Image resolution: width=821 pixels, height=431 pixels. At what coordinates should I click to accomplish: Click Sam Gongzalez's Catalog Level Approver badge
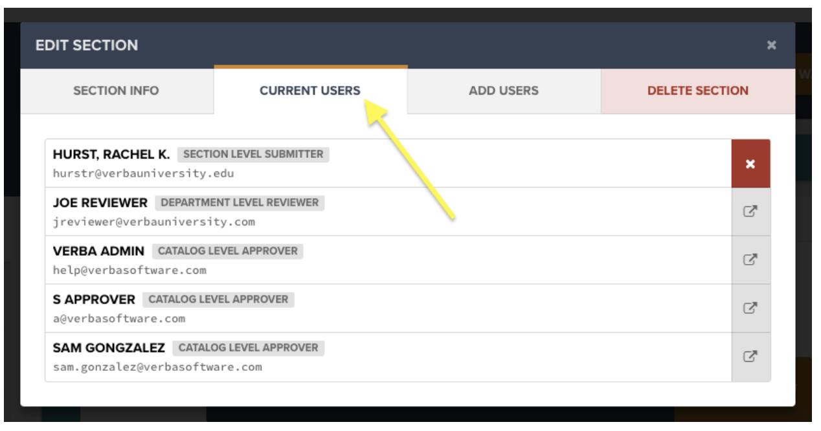249,348
